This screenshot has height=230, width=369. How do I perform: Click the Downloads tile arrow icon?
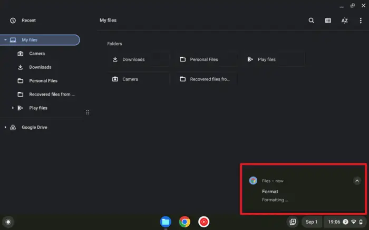tap(115, 59)
